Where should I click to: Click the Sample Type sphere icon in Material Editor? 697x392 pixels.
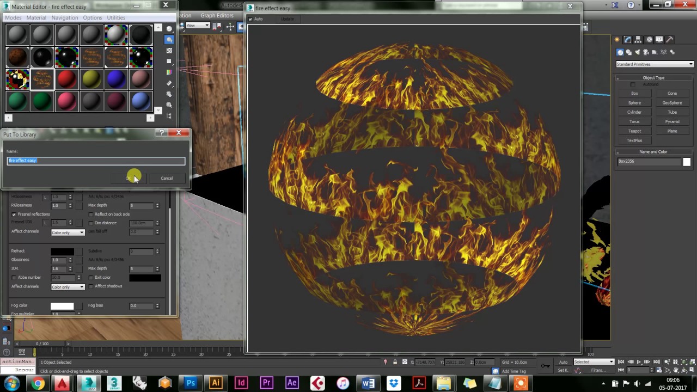(169, 29)
